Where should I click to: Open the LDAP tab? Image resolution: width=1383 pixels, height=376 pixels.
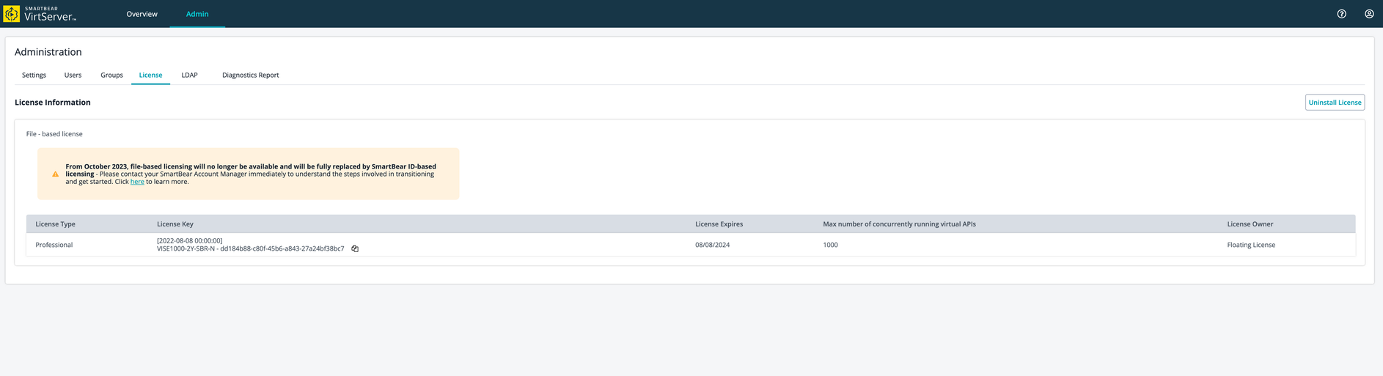tap(189, 75)
